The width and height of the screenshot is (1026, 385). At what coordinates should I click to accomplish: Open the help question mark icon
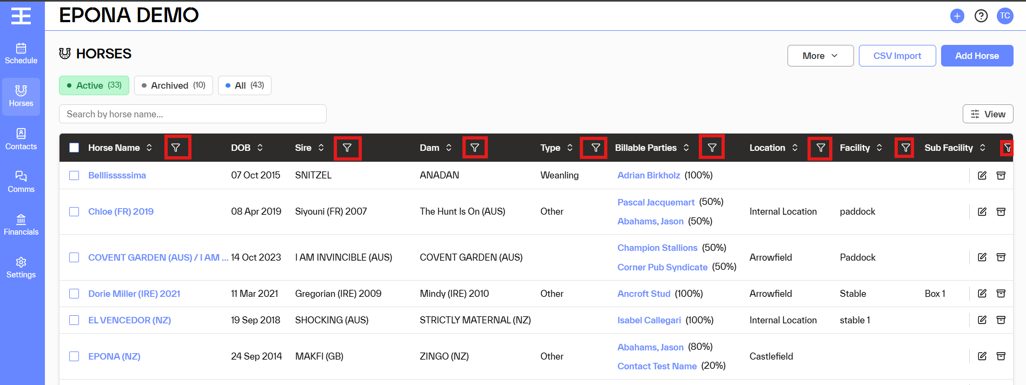tap(981, 16)
